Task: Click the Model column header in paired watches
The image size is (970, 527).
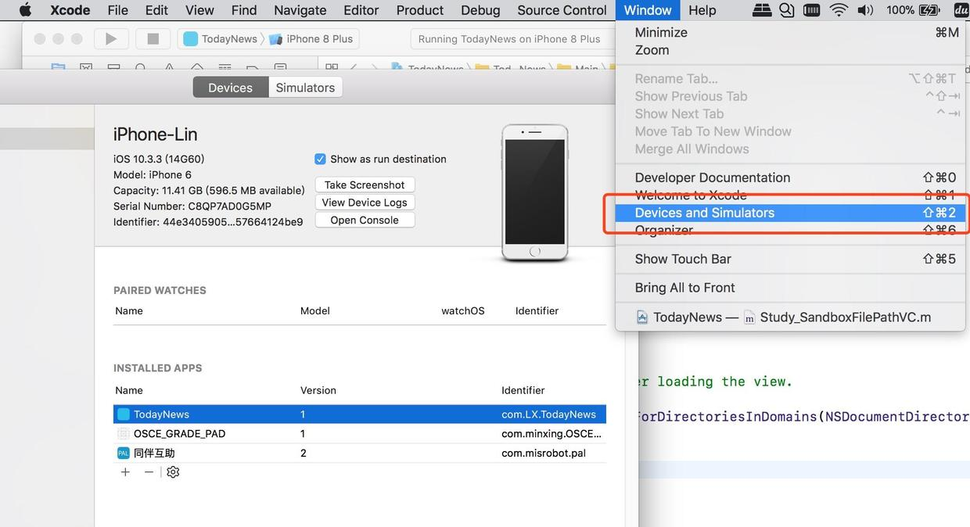Action: (x=315, y=311)
